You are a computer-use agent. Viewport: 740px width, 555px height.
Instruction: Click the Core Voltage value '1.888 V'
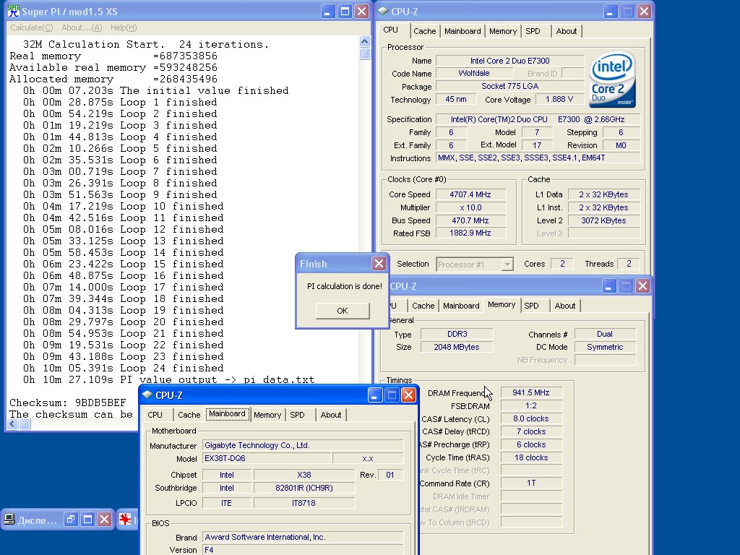click(559, 99)
